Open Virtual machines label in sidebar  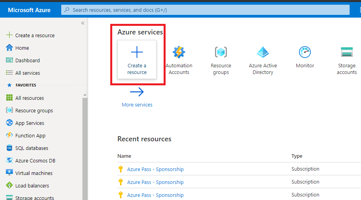[x=34, y=173]
